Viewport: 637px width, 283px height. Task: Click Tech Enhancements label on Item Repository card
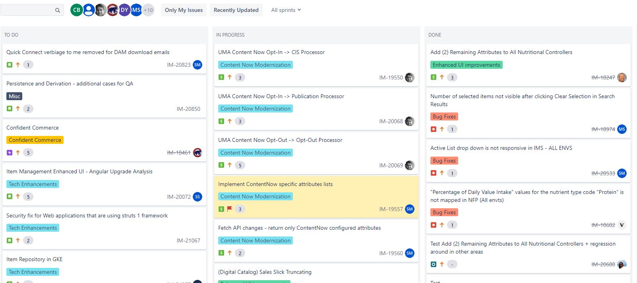click(33, 272)
